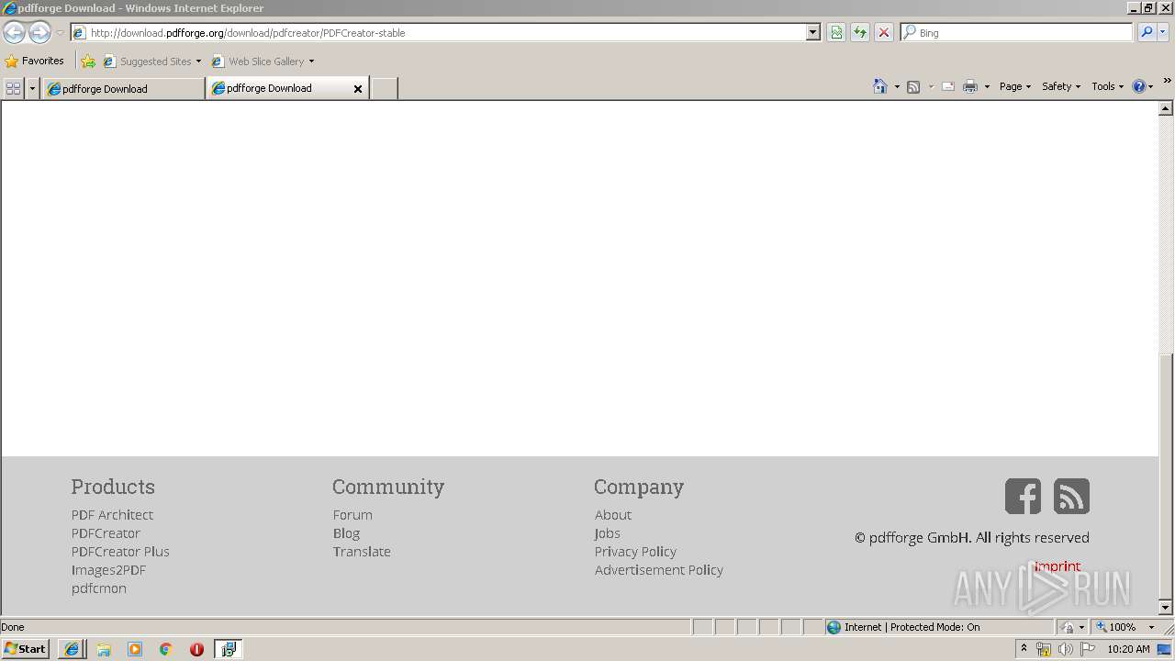Click the volume speaker tray icon
This screenshot has width=1175, height=661.
pos(1065,649)
